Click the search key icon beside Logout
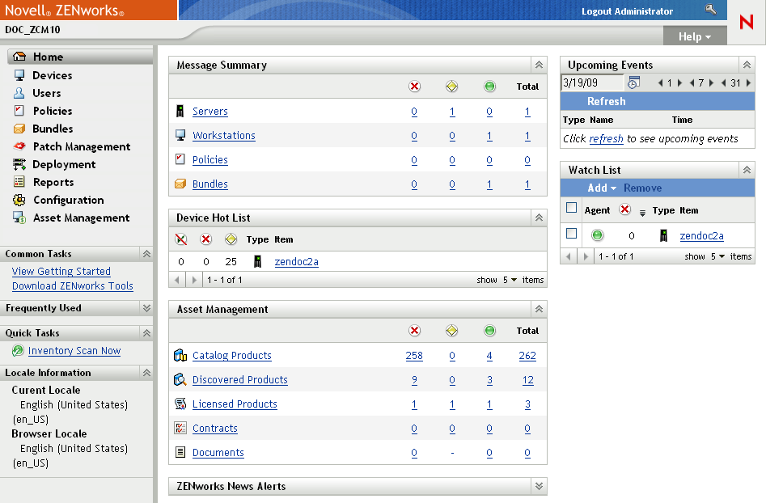 coord(711,9)
